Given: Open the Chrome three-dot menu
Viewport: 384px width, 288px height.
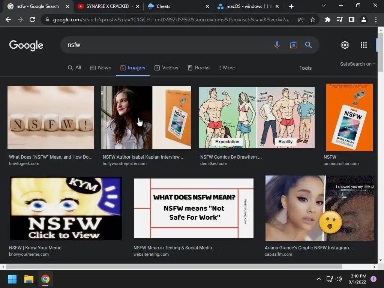Looking at the screenshot, I should [x=376, y=19].
